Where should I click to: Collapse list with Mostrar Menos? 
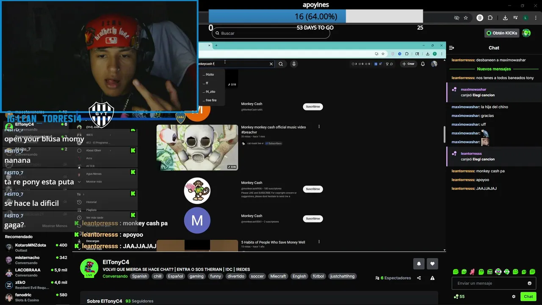click(x=55, y=226)
